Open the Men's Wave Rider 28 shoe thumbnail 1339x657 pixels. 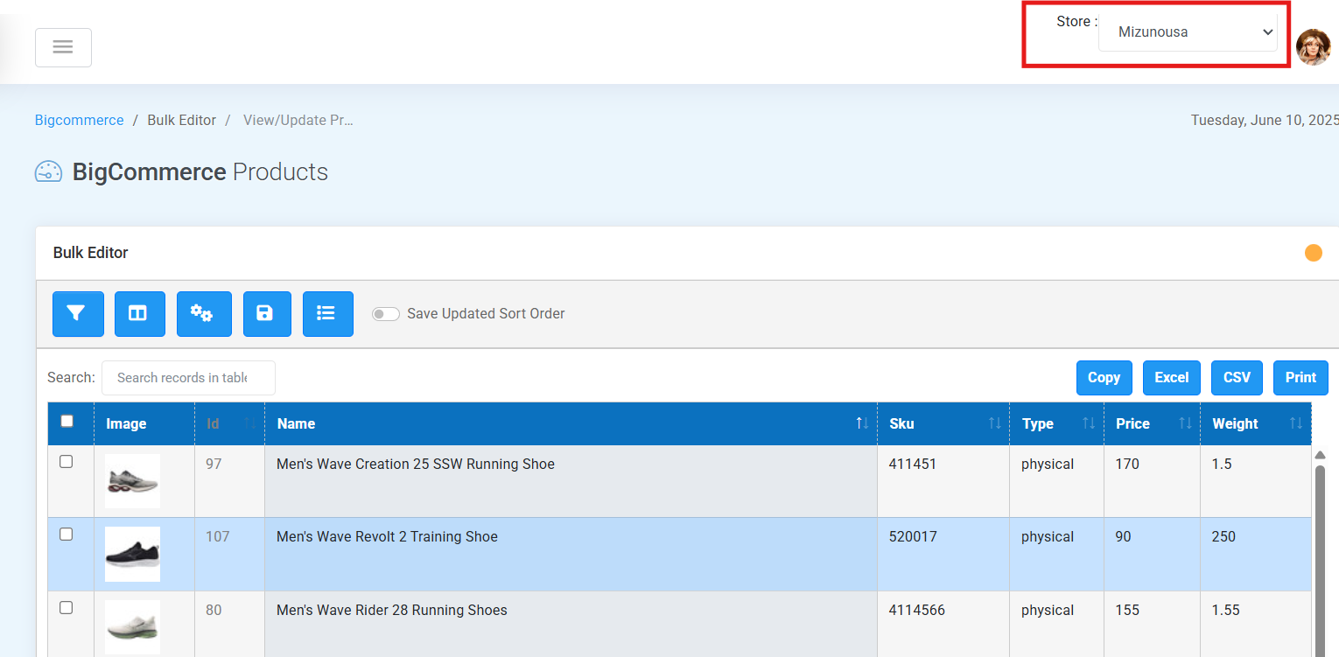click(132, 627)
